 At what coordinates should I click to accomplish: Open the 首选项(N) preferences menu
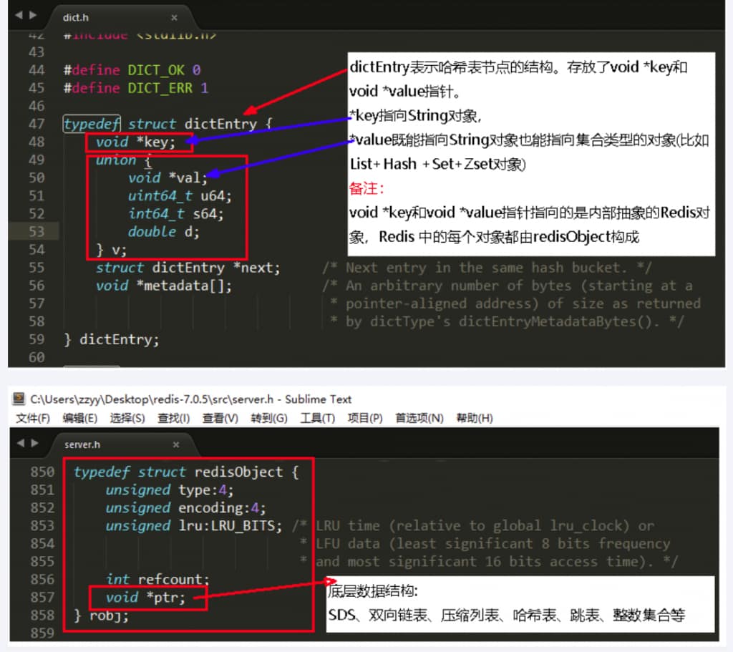pos(419,418)
